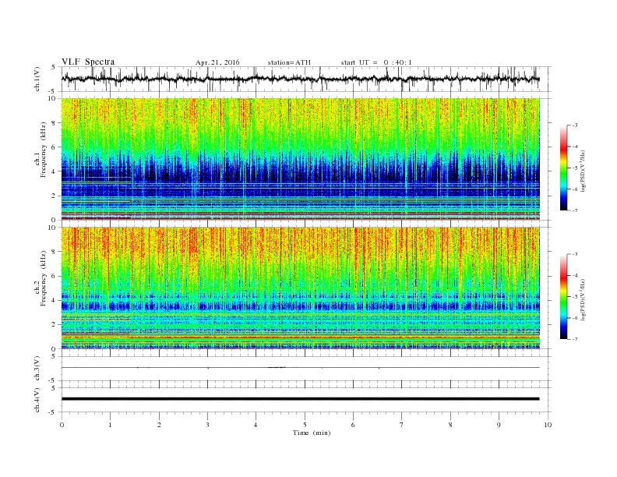
Task: Click the "7" minute tick on Time axis
Action: 402,425
